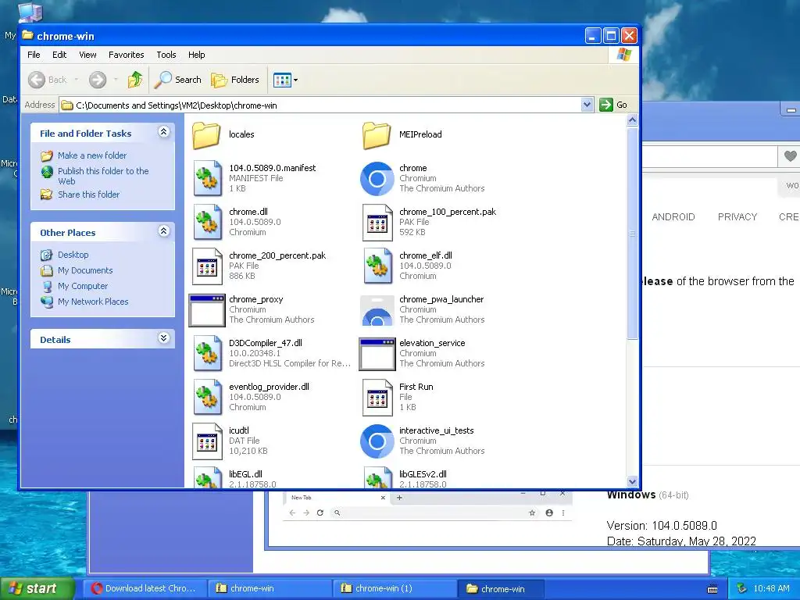
Task: Switch to Download latest Chromium taskbar item
Action: 145,588
